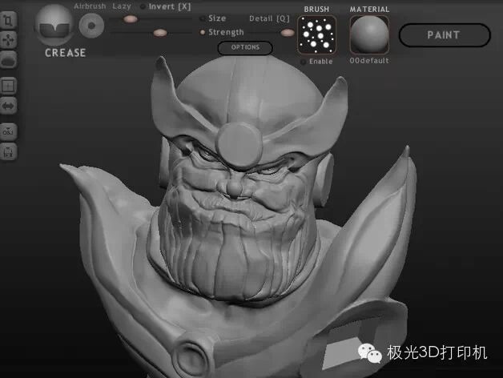This screenshot has height=378, width=503.
Task: Click the round brush falloff disc icon
Action: pyautogui.click(x=91, y=26)
